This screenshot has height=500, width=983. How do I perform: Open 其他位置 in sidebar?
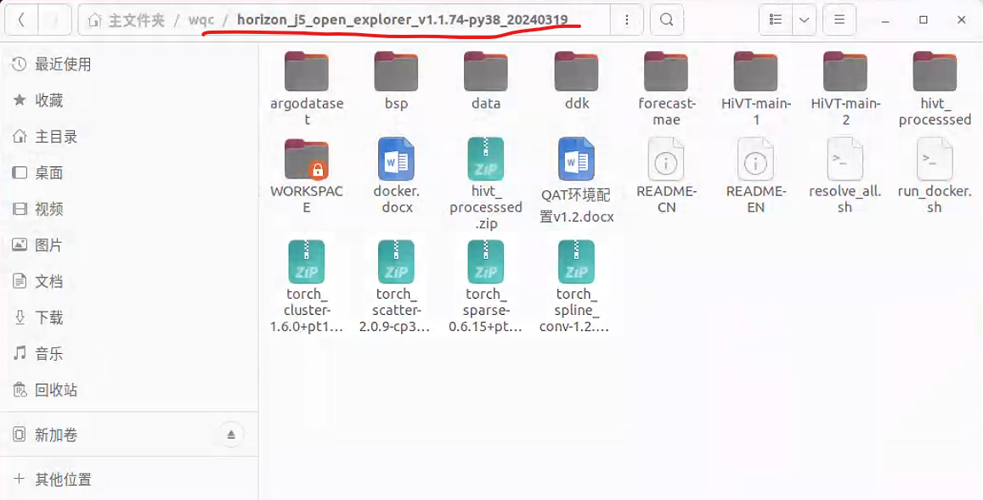pos(62,480)
